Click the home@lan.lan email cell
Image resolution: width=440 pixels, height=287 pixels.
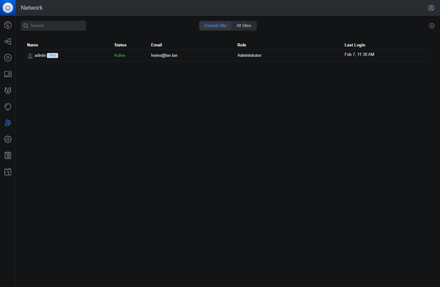pos(164,55)
